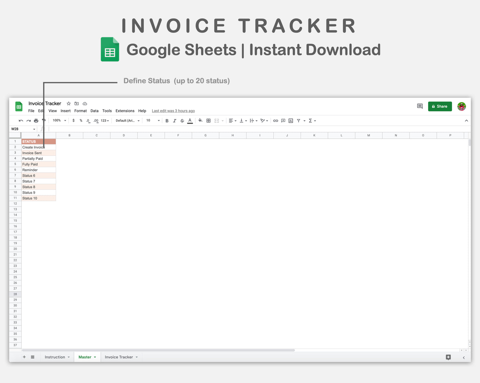Screen dimensions: 480x383
Task: Click the insert link icon
Action: [275, 120]
